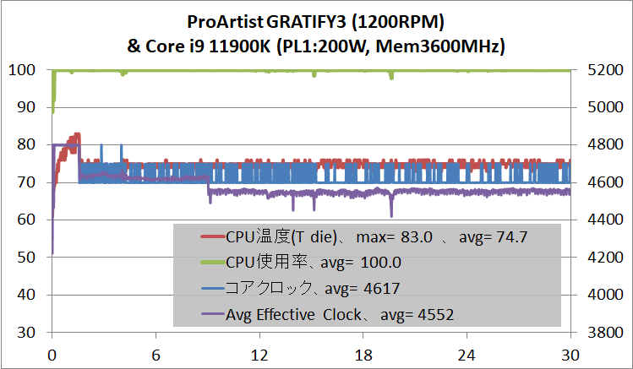Select the legend entry 'CPU温度(T die)' with max 83.0

[x=364, y=237]
